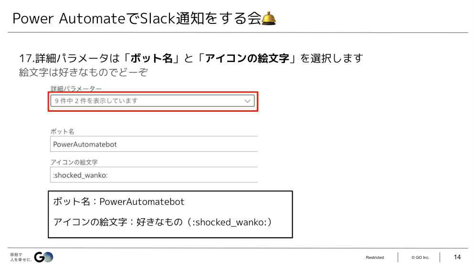This screenshot has height=266, width=474.
Task: Open the '9 件中 2 件を表示しています' combo box
Action: pyautogui.click(x=152, y=101)
